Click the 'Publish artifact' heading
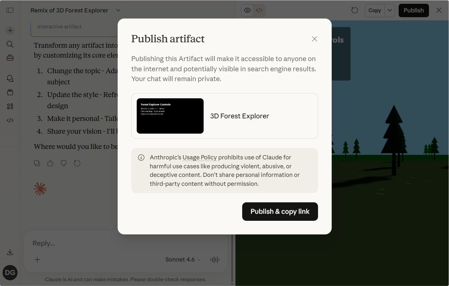The height and width of the screenshot is (286, 449). [x=168, y=39]
